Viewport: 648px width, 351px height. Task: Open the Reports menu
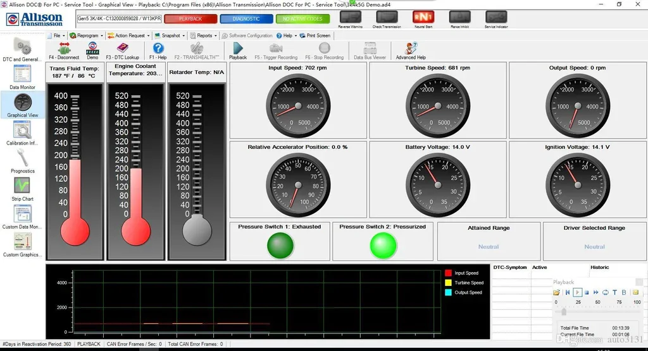[x=204, y=35]
